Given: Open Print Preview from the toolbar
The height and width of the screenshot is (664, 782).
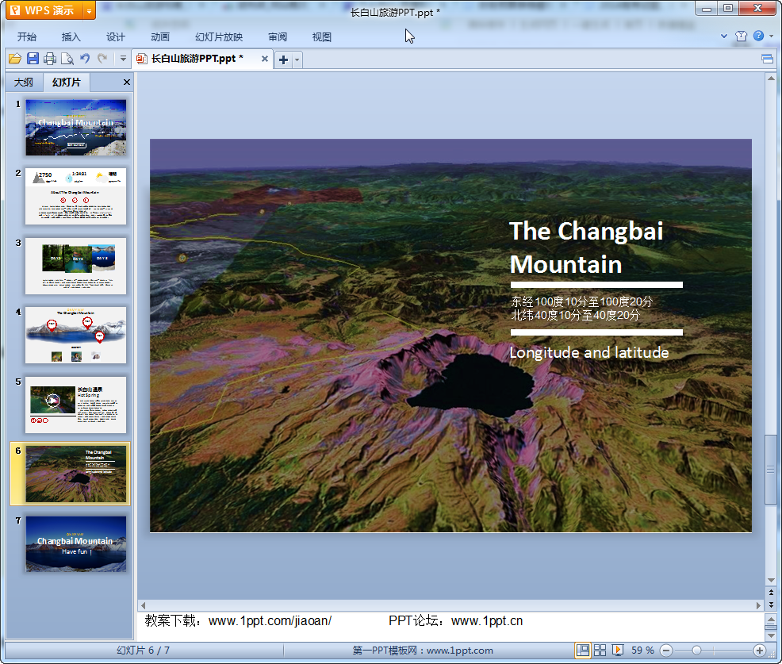Looking at the screenshot, I should point(67,59).
